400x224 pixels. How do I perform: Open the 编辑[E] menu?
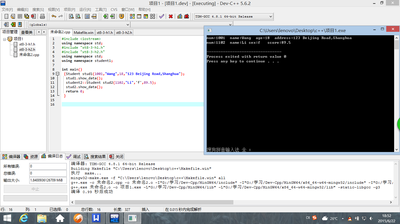[x=23, y=10]
